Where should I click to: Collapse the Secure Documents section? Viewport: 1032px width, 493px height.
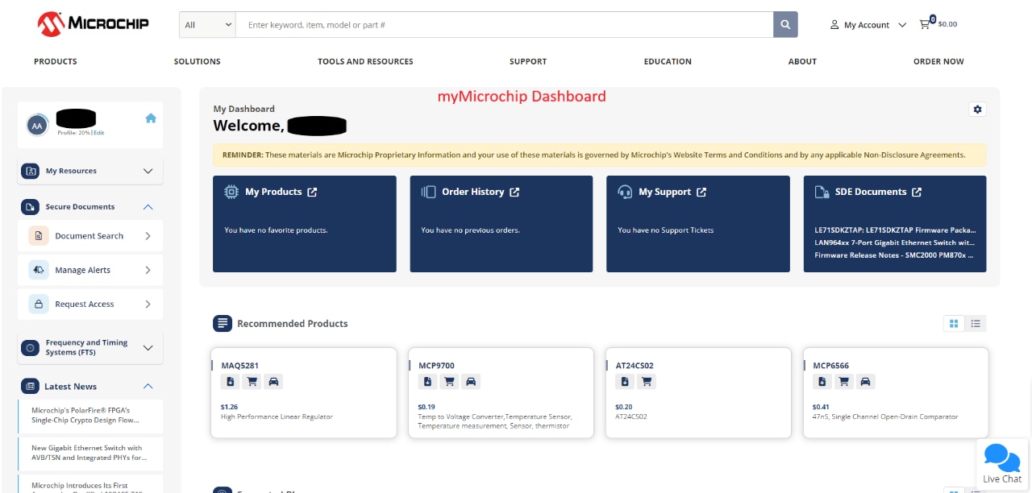coord(148,206)
